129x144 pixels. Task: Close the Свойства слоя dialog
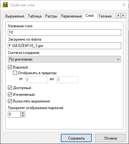point(124,5)
